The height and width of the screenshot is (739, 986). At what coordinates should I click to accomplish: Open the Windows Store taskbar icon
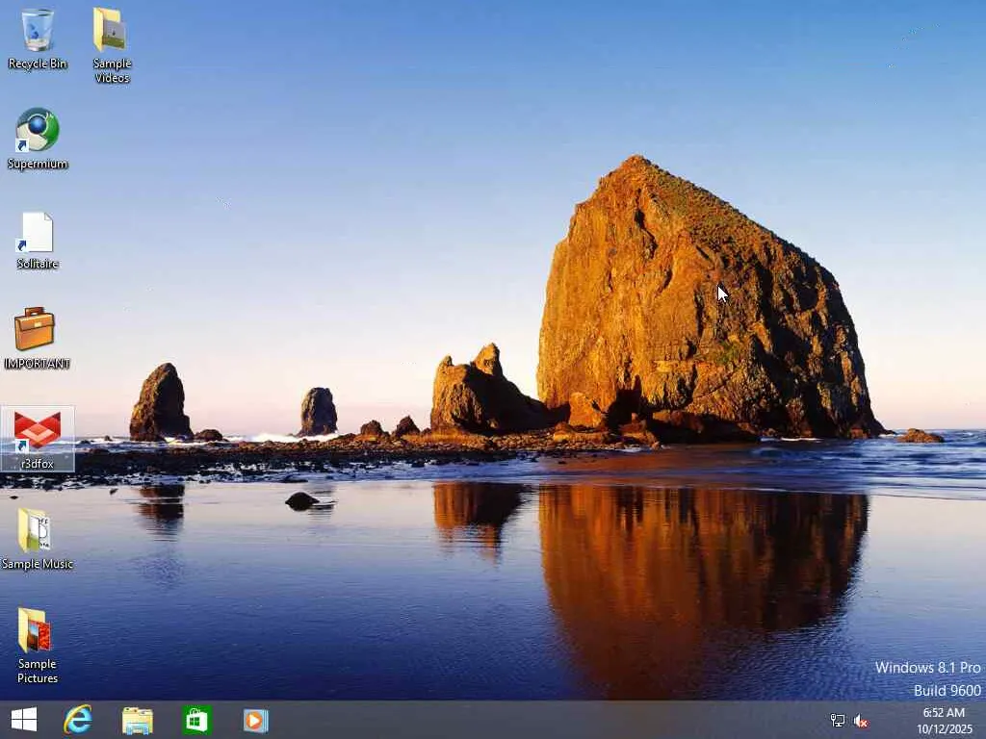coord(196,720)
